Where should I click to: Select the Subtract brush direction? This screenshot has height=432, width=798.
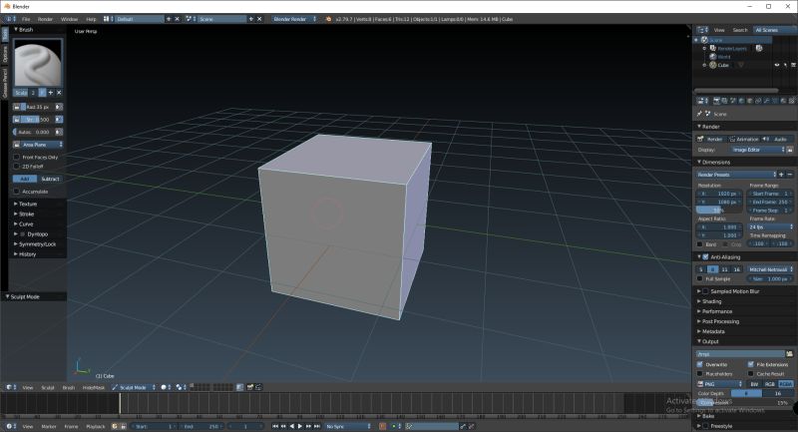point(50,180)
